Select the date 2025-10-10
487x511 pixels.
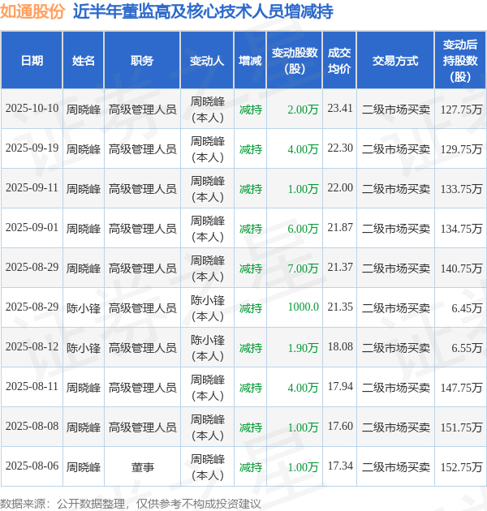tap(32, 108)
